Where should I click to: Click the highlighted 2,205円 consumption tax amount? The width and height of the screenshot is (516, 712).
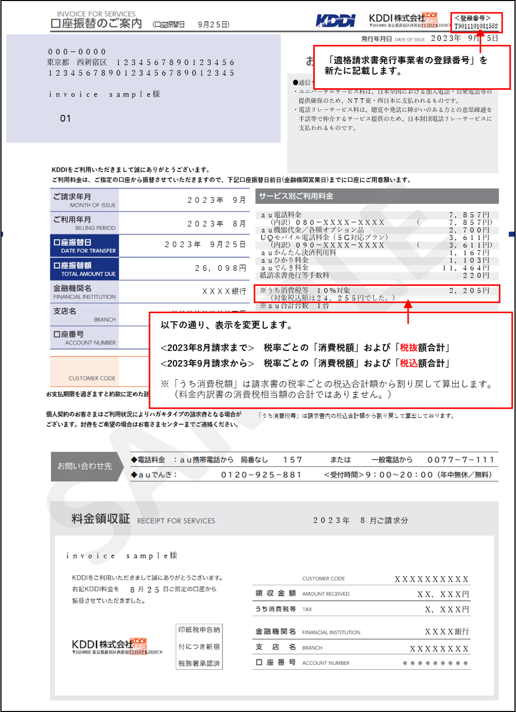(x=469, y=291)
